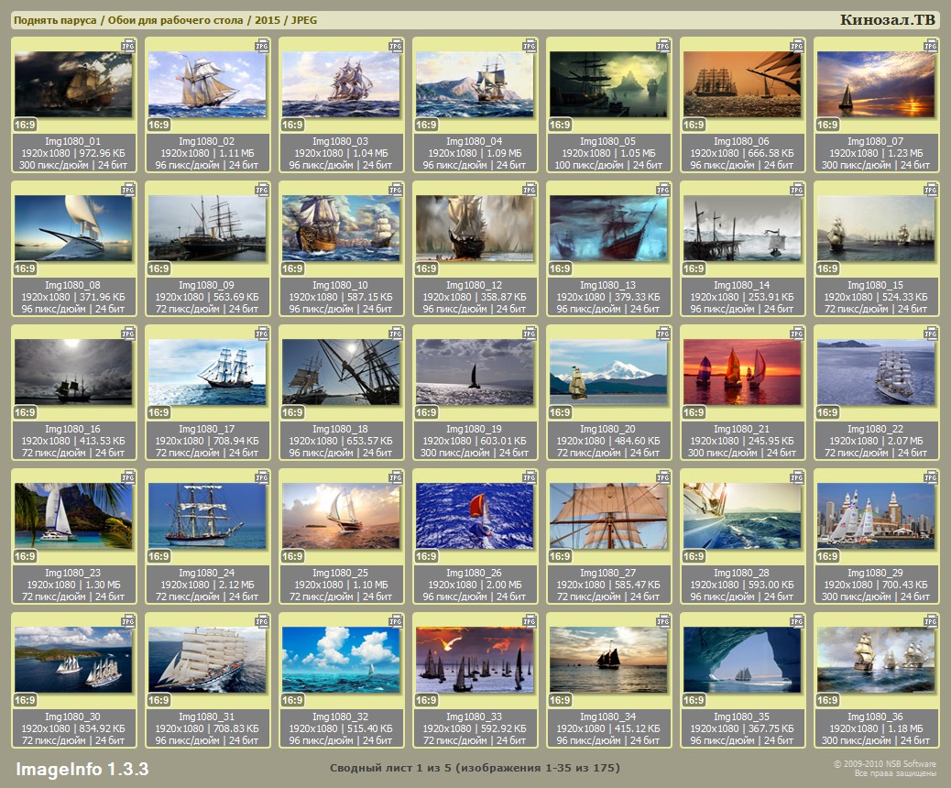Select the 16:9 badge on Img1080_26
The height and width of the screenshot is (788, 951).
426,556
